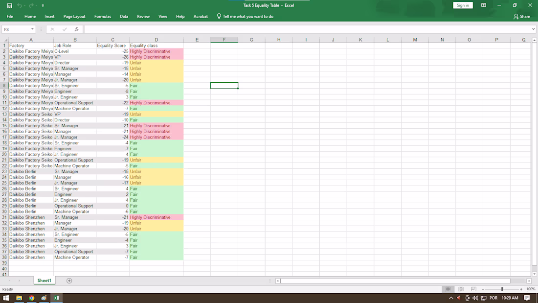The image size is (538, 303).
Task: Open the View ribbon tab
Action: [x=163, y=17]
